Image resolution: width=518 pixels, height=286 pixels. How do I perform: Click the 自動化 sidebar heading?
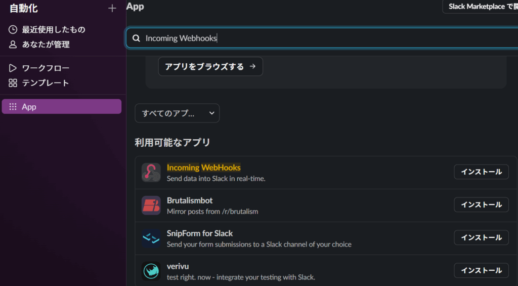(23, 8)
